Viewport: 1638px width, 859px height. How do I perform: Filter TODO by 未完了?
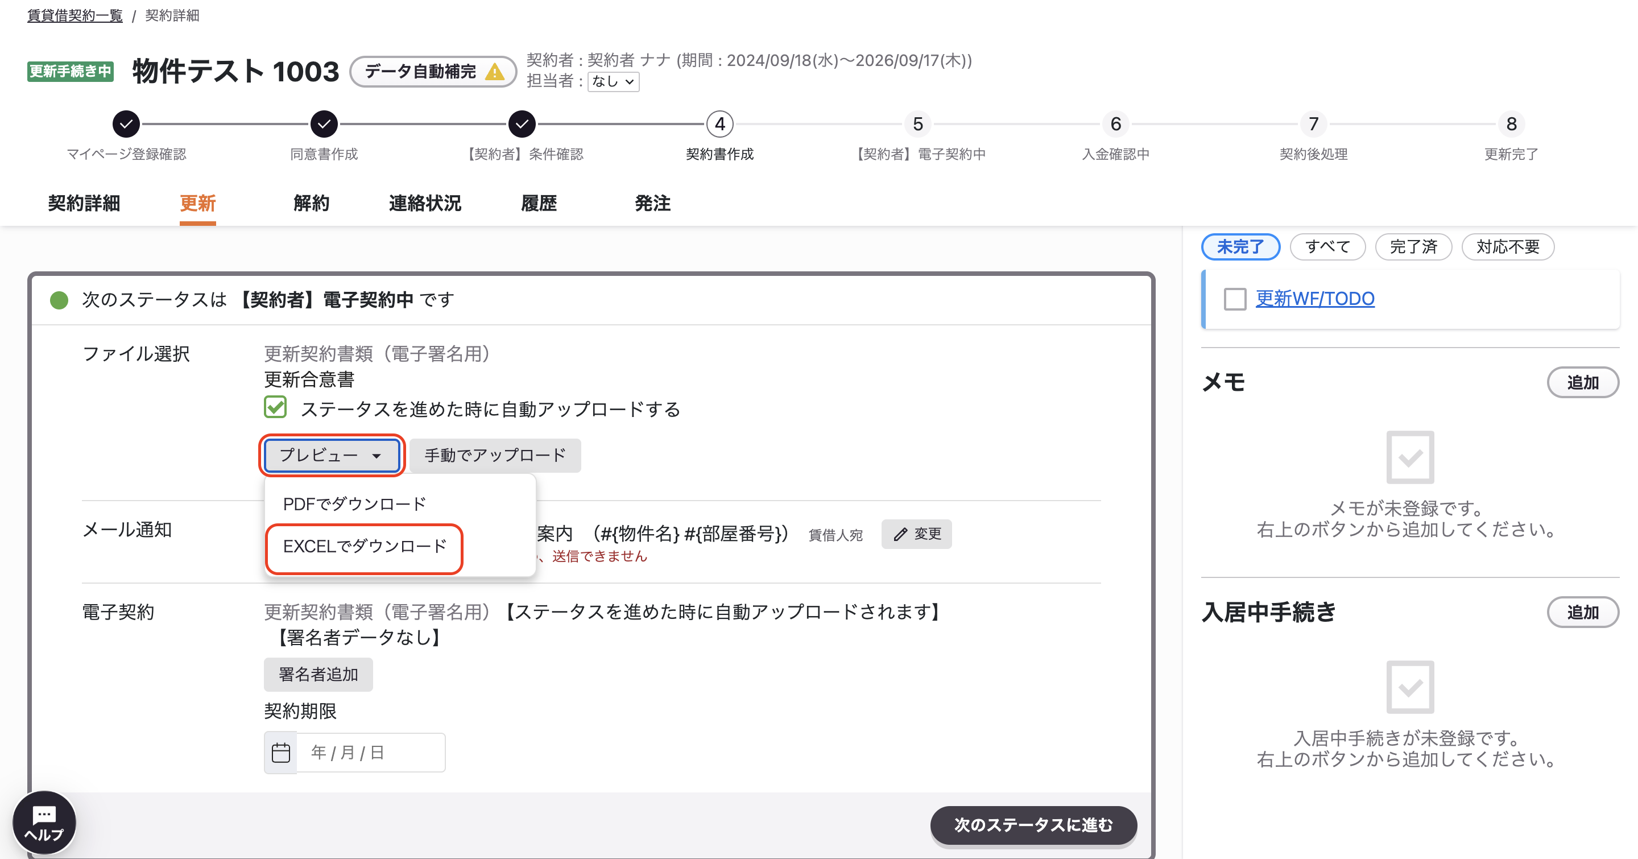[1240, 247]
